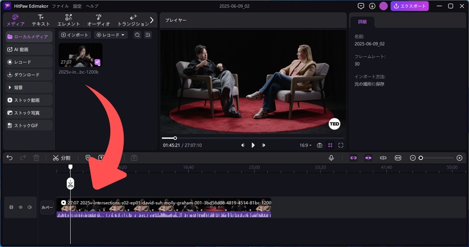Expand the 背景 sidebar section

point(29,88)
